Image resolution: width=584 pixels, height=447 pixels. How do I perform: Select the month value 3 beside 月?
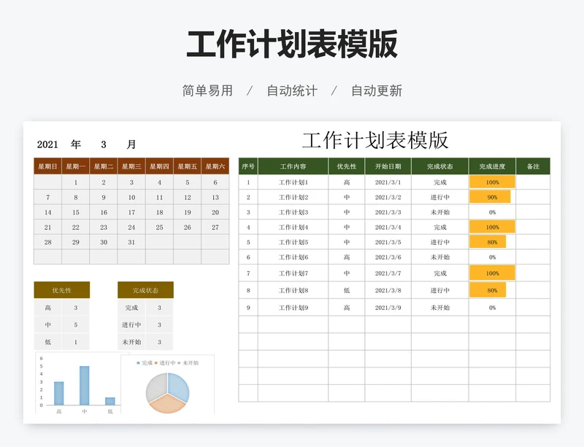point(104,144)
